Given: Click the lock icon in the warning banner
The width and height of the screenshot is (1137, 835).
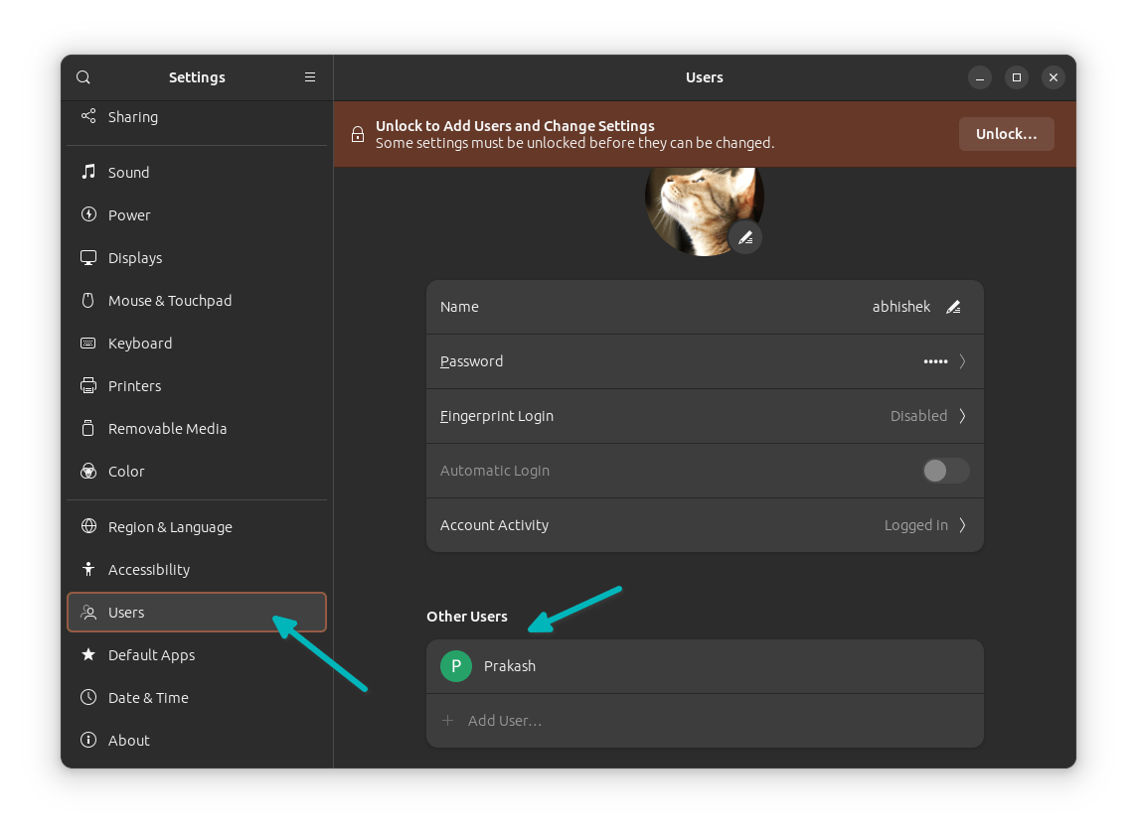Looking at the screenshot, I should coord(358,133).
